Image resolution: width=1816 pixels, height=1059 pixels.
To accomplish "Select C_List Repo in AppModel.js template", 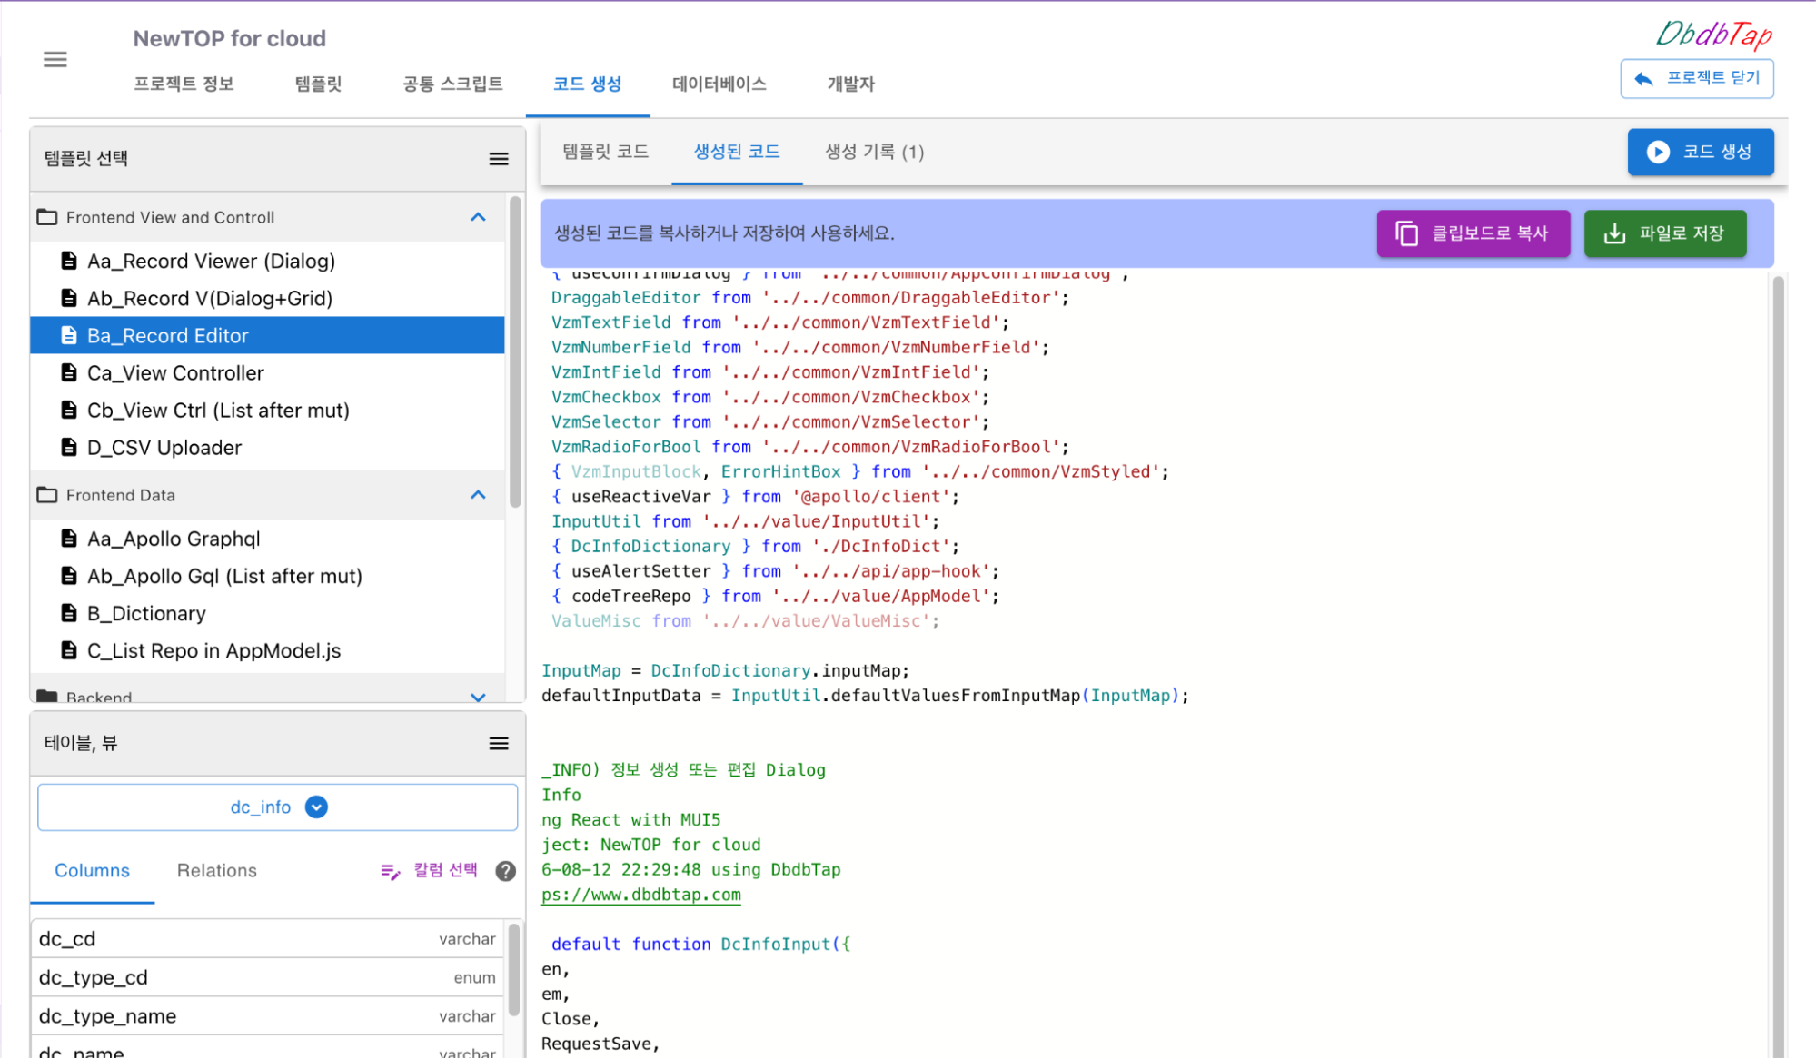I will pyautogui.click(x=267, y=651).
